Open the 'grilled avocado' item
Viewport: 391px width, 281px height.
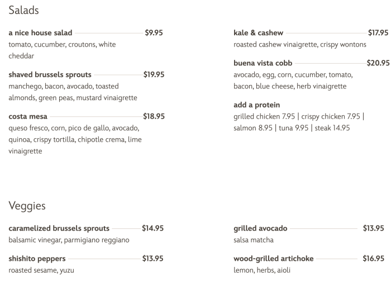[x=260, y=228]
